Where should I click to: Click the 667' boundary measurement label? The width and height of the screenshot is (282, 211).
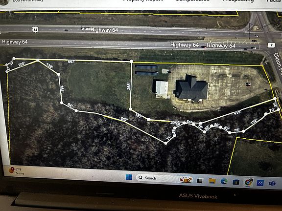pyautogui.click(x=71, y=62)
